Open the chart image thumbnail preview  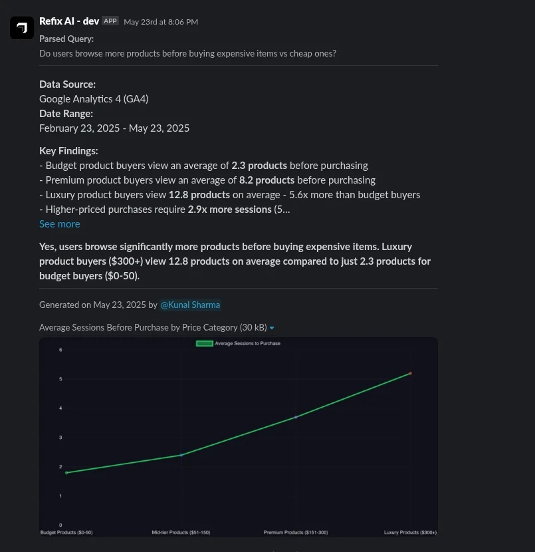pos(239,437)
